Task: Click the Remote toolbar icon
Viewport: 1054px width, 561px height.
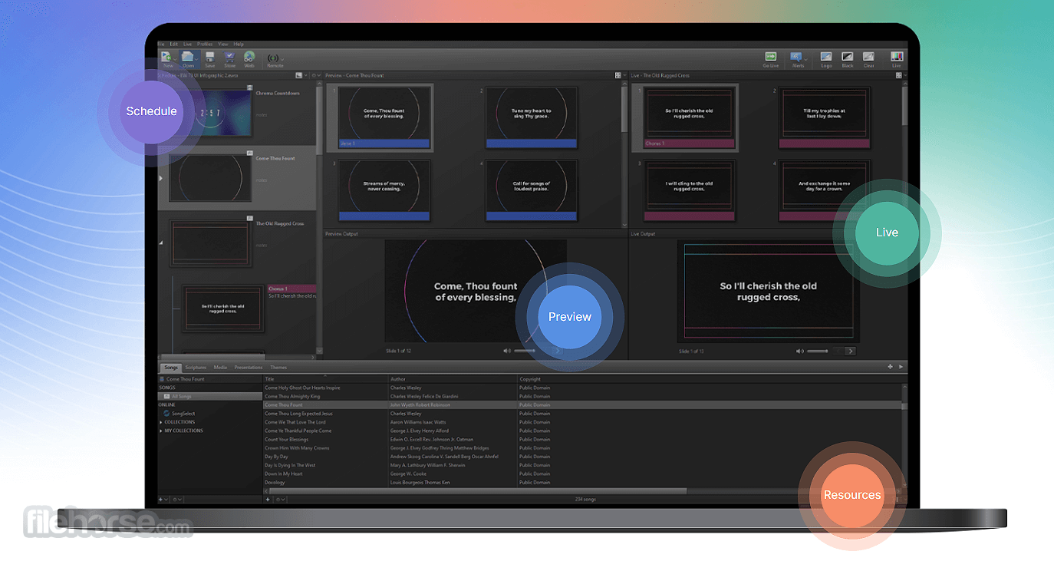Action: tap(273, 57)
